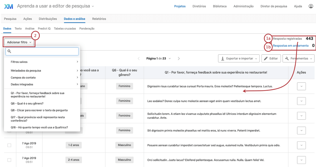Image resolution: width=316 pixels, height=167 pixels.
Task: Go to next page arrow
Action: (x=179, y=59)
